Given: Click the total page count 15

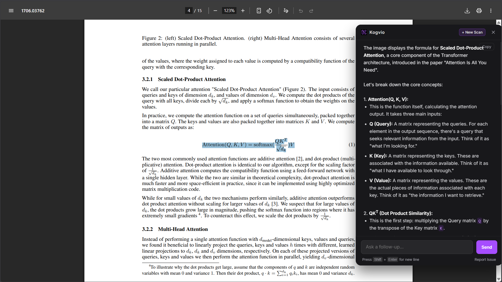Looking at the screenshot, I should 199,11.
